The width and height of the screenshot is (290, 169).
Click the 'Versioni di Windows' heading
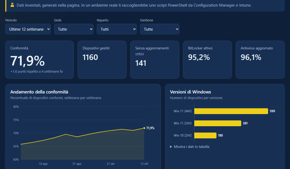(190, 92)
